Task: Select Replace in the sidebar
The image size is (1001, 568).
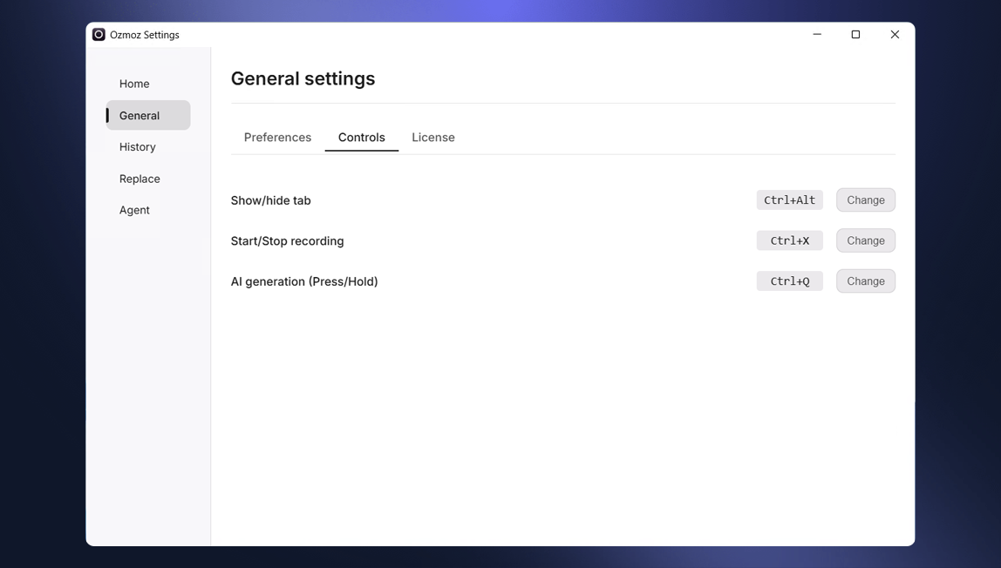Action: click(140, 179)
